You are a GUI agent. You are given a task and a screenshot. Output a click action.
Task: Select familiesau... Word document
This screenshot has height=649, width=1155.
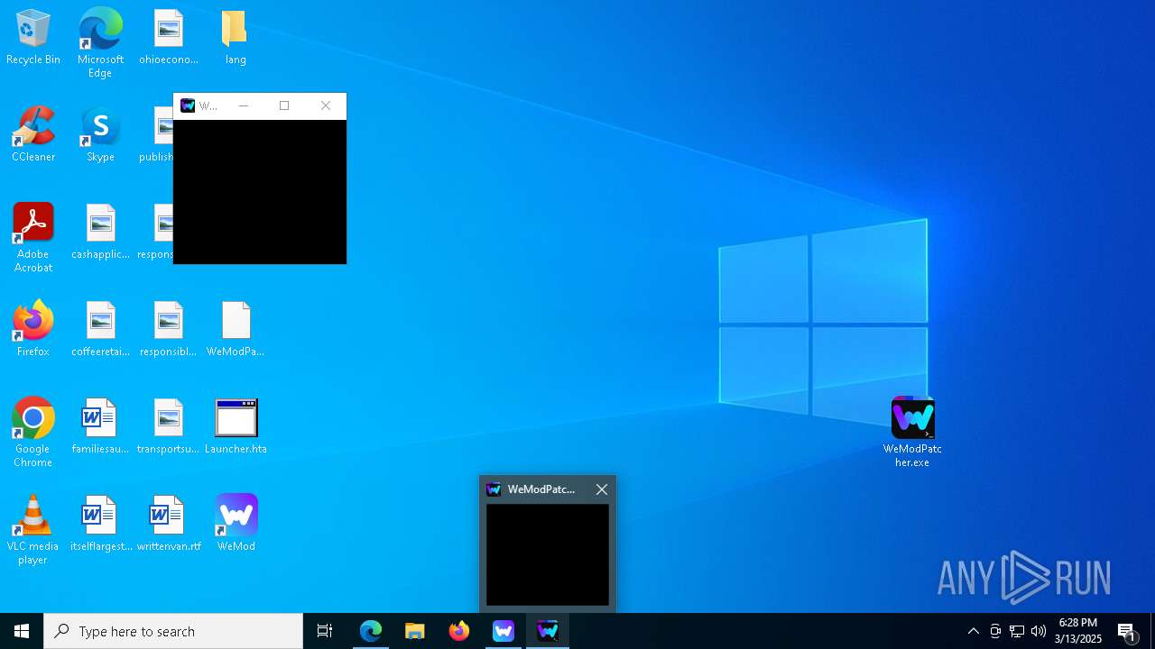[x=100, y=426]
